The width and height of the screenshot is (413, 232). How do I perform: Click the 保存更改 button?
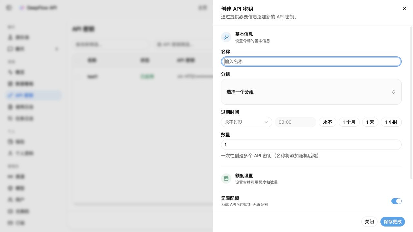coord(393,222)
